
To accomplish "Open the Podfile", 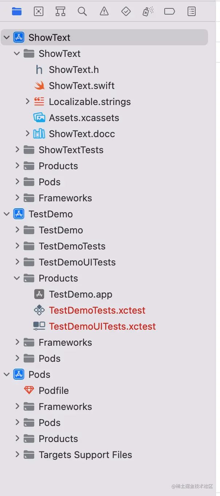I will pos(54,391).
